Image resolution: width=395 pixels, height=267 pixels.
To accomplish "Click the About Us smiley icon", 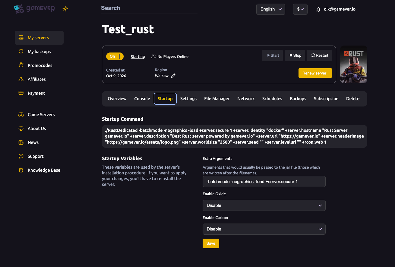I will [21, 129].
